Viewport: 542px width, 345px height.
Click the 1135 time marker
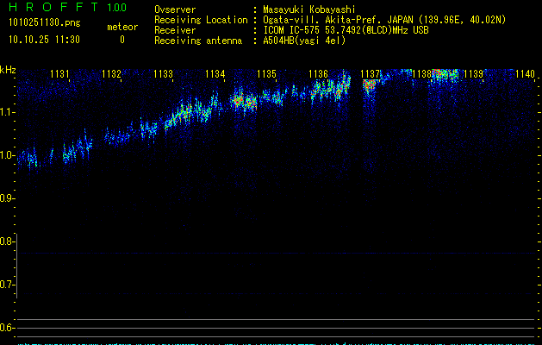pyautogui.click(x=267, y=74)
